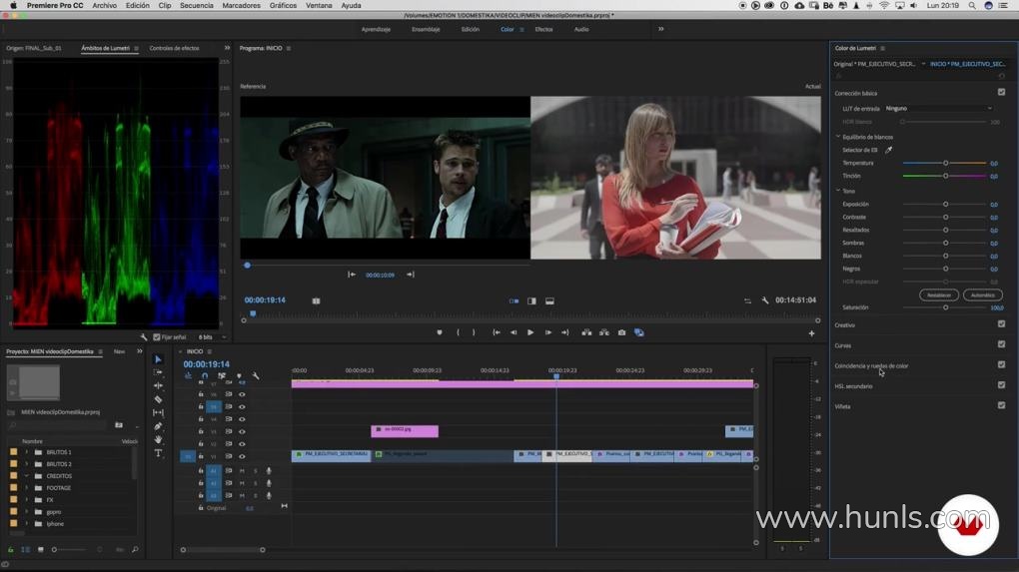
Task: Select the Type tool
Action: 158,453
